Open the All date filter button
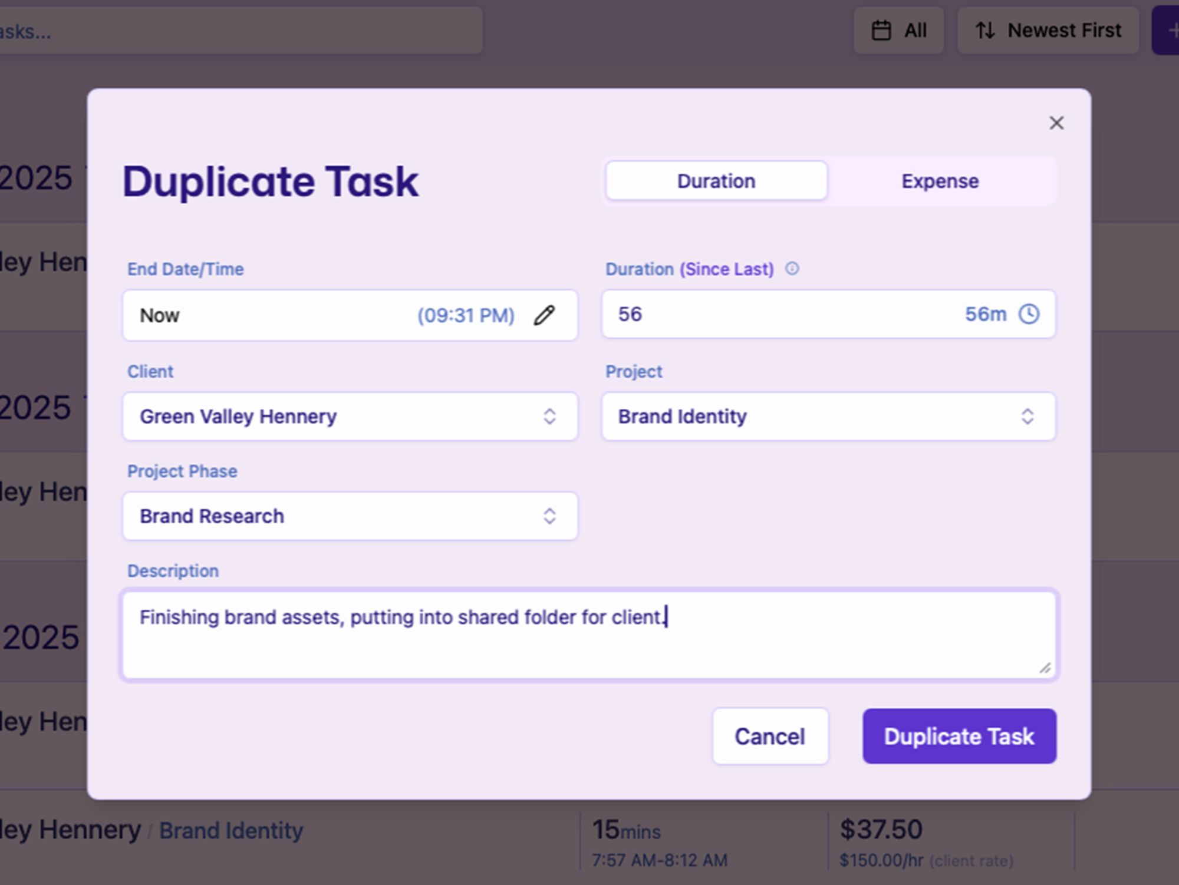 [899, 31]
